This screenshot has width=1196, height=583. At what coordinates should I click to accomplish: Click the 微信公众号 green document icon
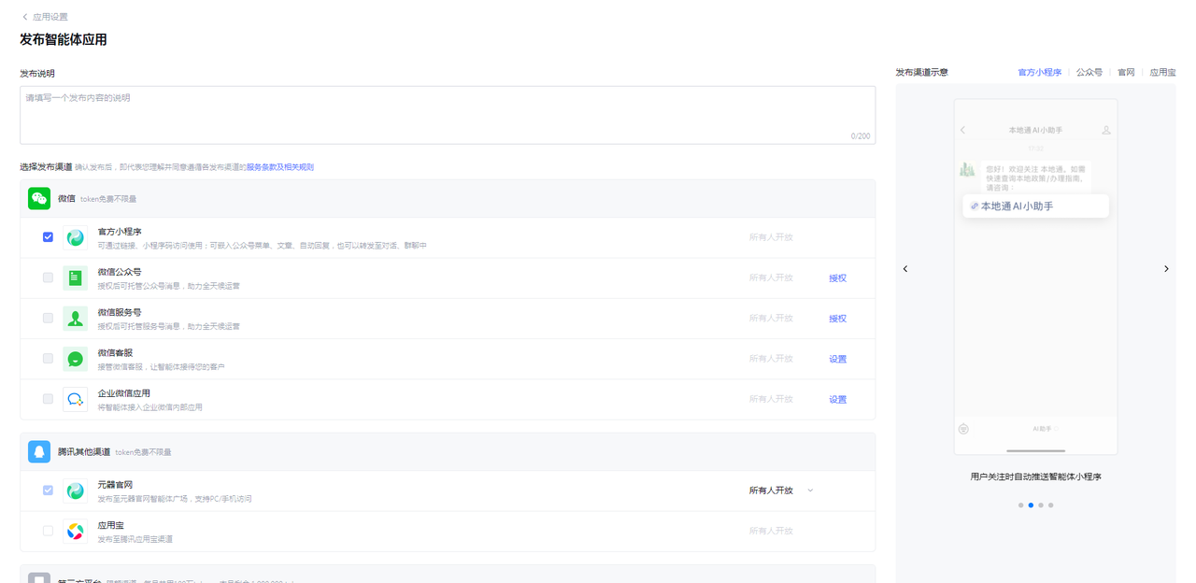[76, 277]
